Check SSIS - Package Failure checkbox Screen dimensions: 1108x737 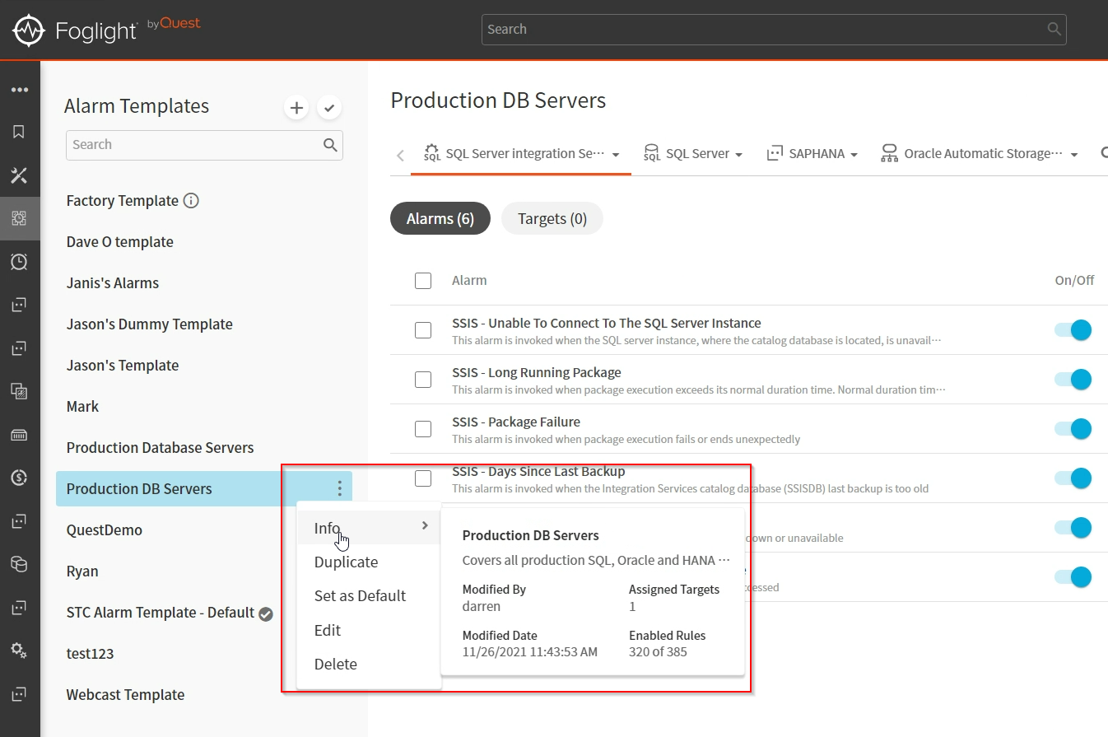pyautogui.click(x=423, y=429)
